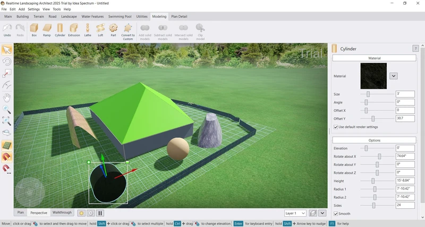Click the Elevation value field
The width and height of the screenshot is (425, 227).
coord(405,148)
